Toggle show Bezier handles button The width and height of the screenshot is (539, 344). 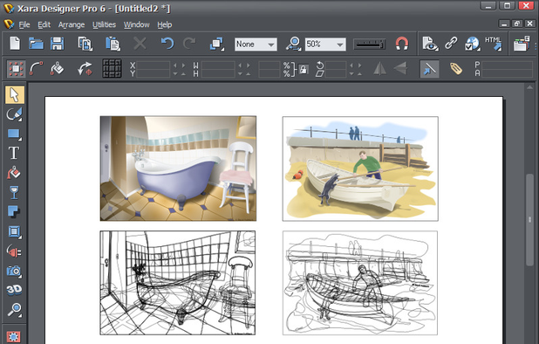pyautogui.click(x=36, y=68)
